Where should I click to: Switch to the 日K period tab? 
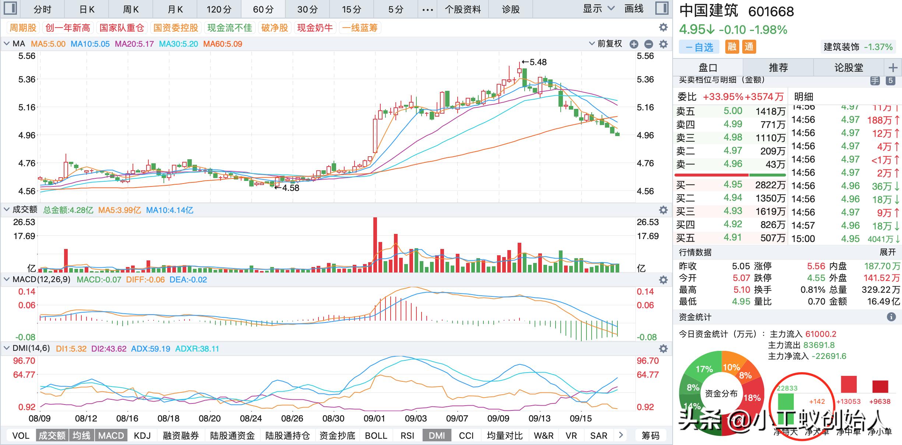(x=87, y=9)
